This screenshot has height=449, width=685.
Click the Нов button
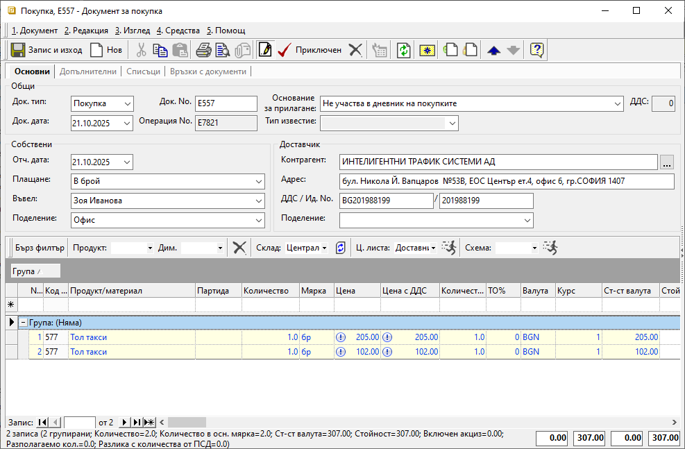[106, 50]
